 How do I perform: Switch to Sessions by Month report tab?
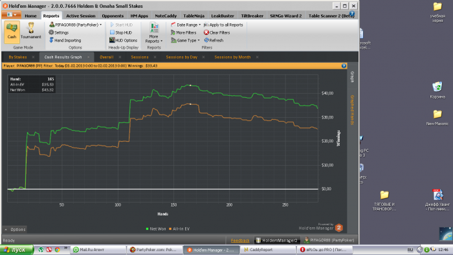point(232,57)
